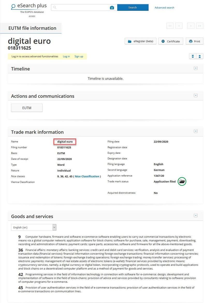Go to the previous record arrow
Screen dimensions: 207x303
pos(179,26)
